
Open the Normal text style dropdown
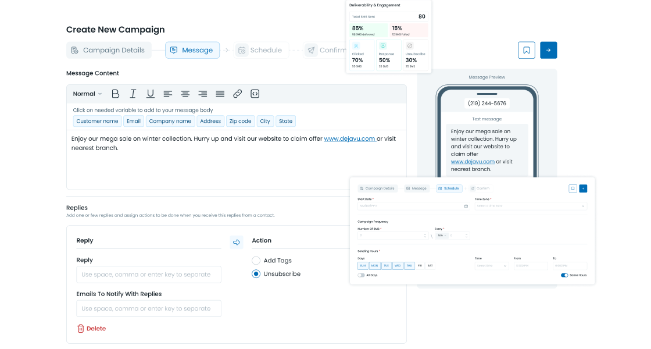click(87, 94)
